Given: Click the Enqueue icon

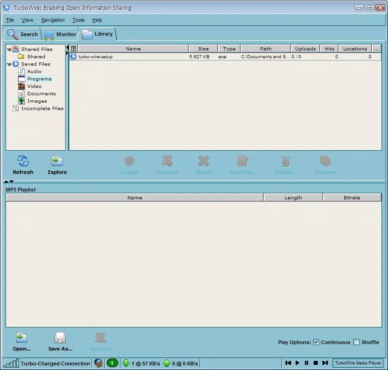Looking at the screenshot, I should click(167, 161).
